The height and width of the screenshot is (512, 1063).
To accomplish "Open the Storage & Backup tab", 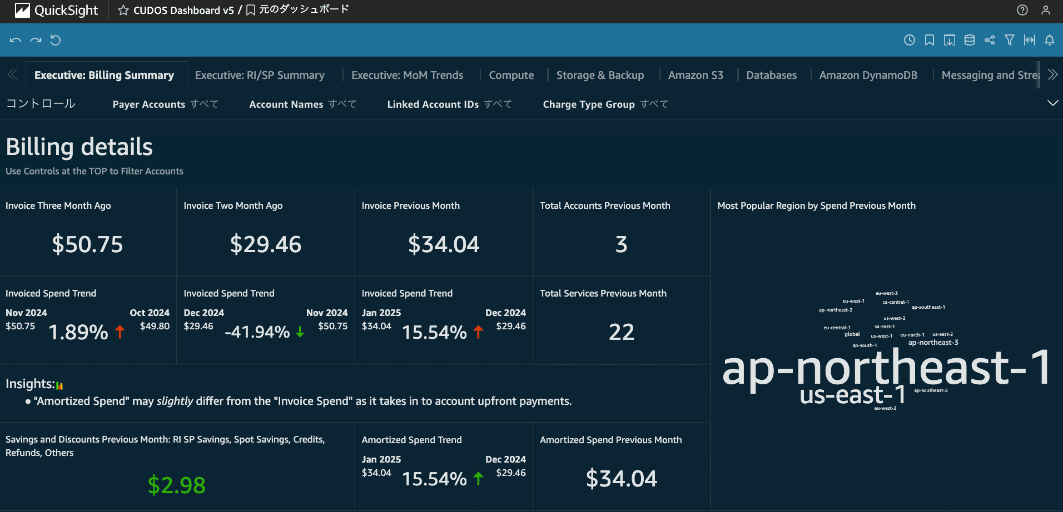I will click(600, 75).
